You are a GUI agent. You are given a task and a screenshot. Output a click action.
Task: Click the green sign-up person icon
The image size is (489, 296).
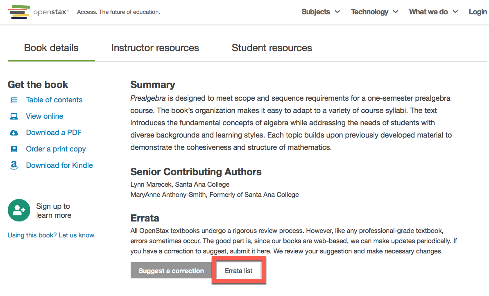[19, 210]
